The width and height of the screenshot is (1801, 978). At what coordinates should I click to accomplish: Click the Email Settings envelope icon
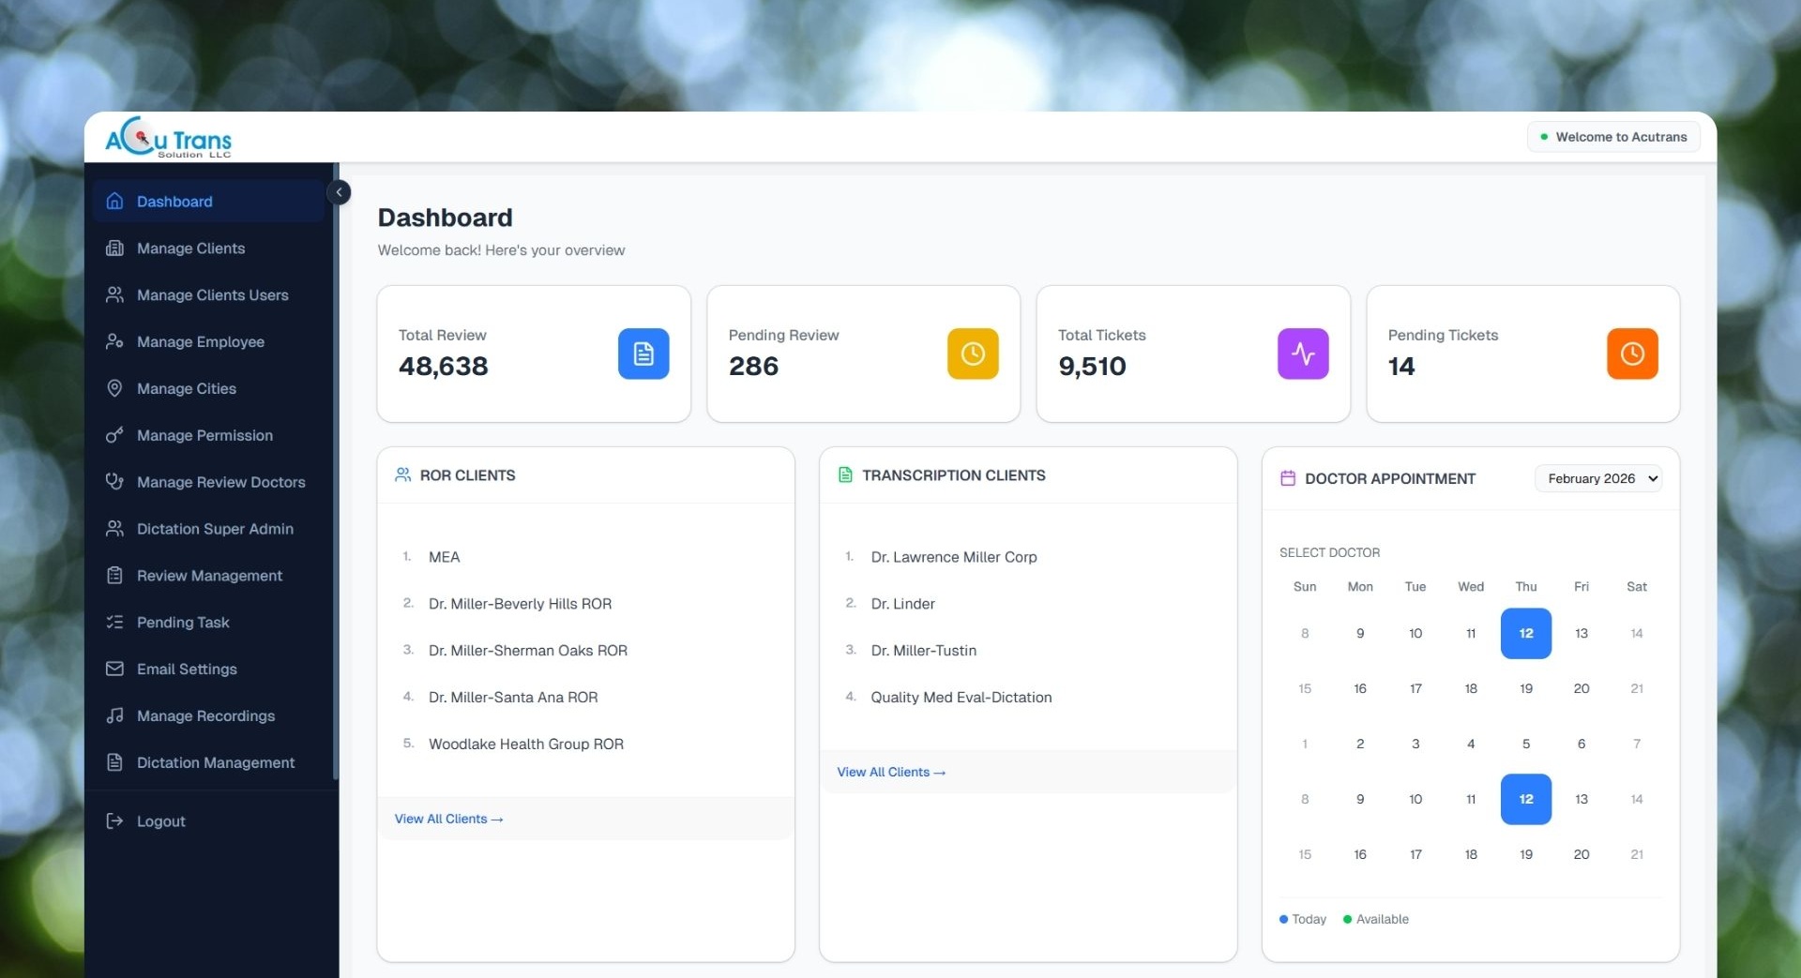[114, 669]
